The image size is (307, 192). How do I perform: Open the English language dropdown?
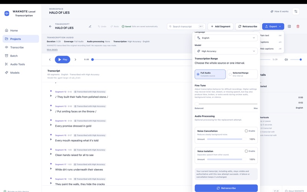[226, 38]
